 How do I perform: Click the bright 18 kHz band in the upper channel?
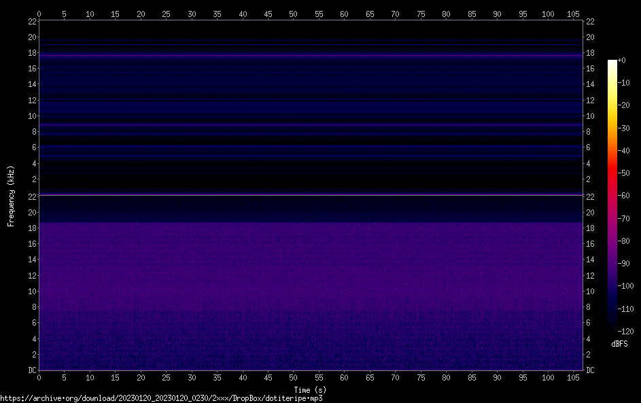311,54
